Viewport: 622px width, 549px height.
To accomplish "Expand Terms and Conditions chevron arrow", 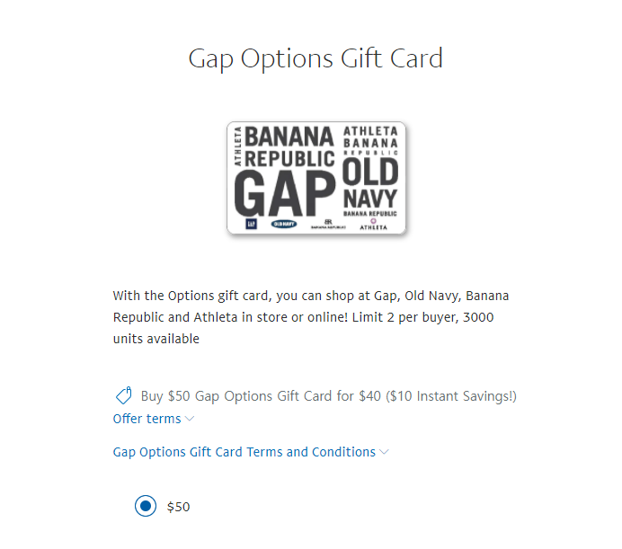I will point(384,452).
